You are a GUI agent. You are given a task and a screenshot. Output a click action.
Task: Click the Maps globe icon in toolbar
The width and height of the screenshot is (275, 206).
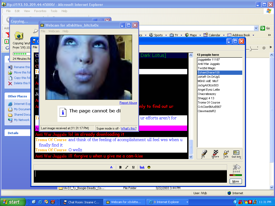187,35
